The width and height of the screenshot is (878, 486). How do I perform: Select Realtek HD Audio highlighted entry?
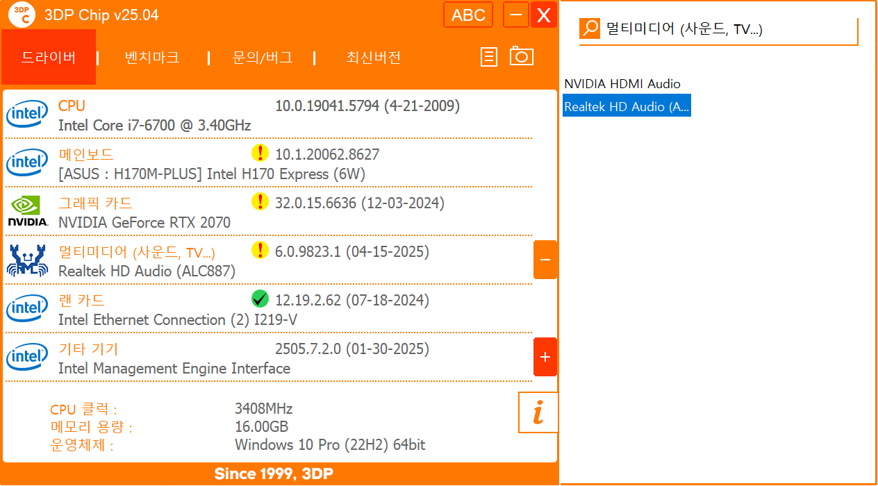627,107
